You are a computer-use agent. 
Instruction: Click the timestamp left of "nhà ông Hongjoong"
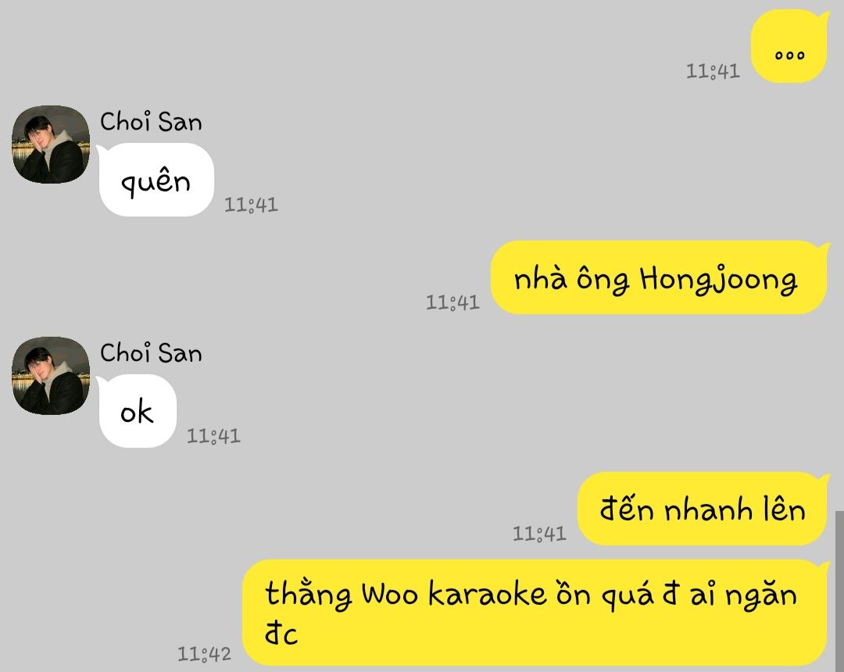pyautogui.click(x=452, y=302)
